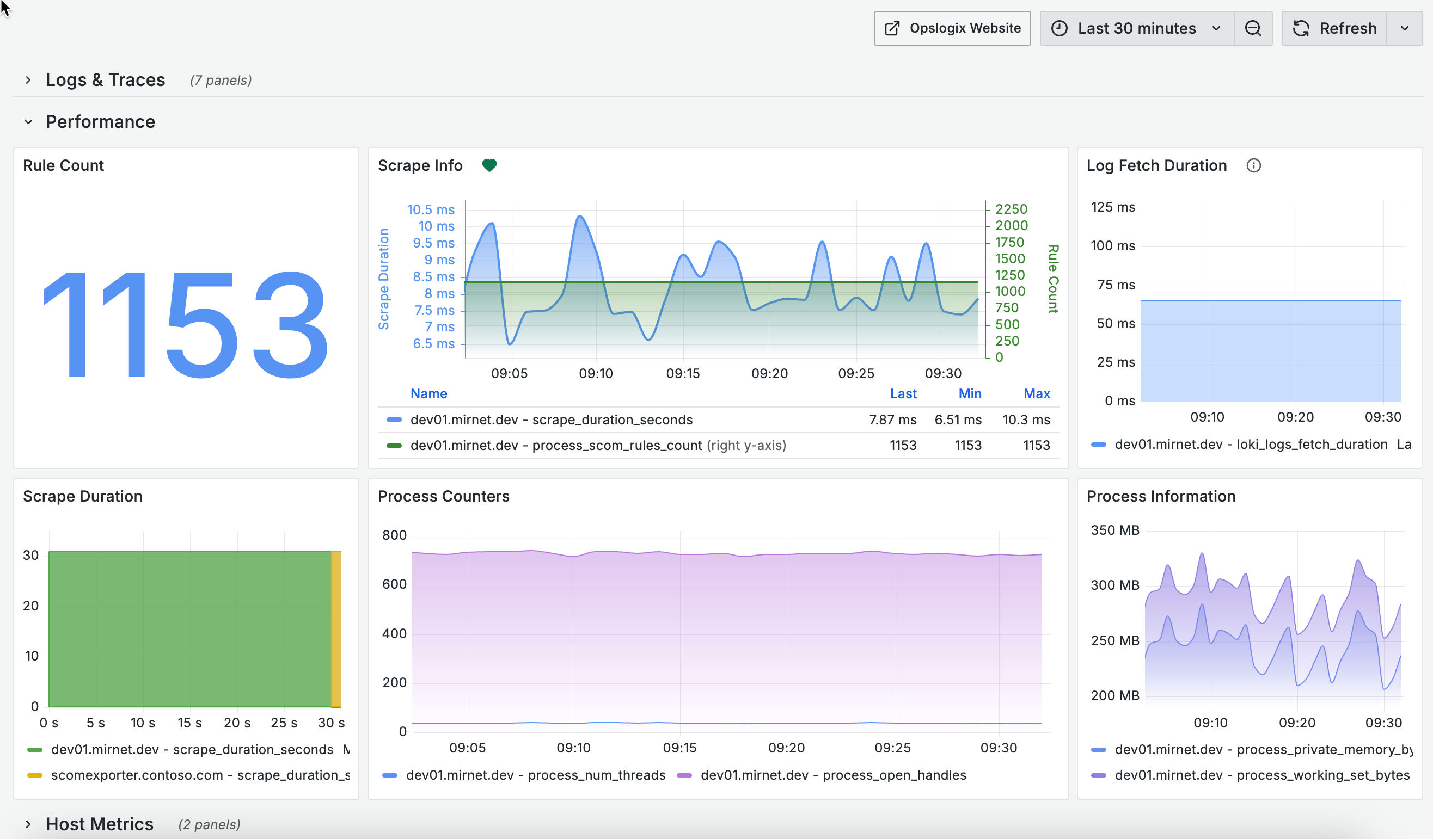Open the info icon on Log Fetch Duration panel

coord(1254,165)
